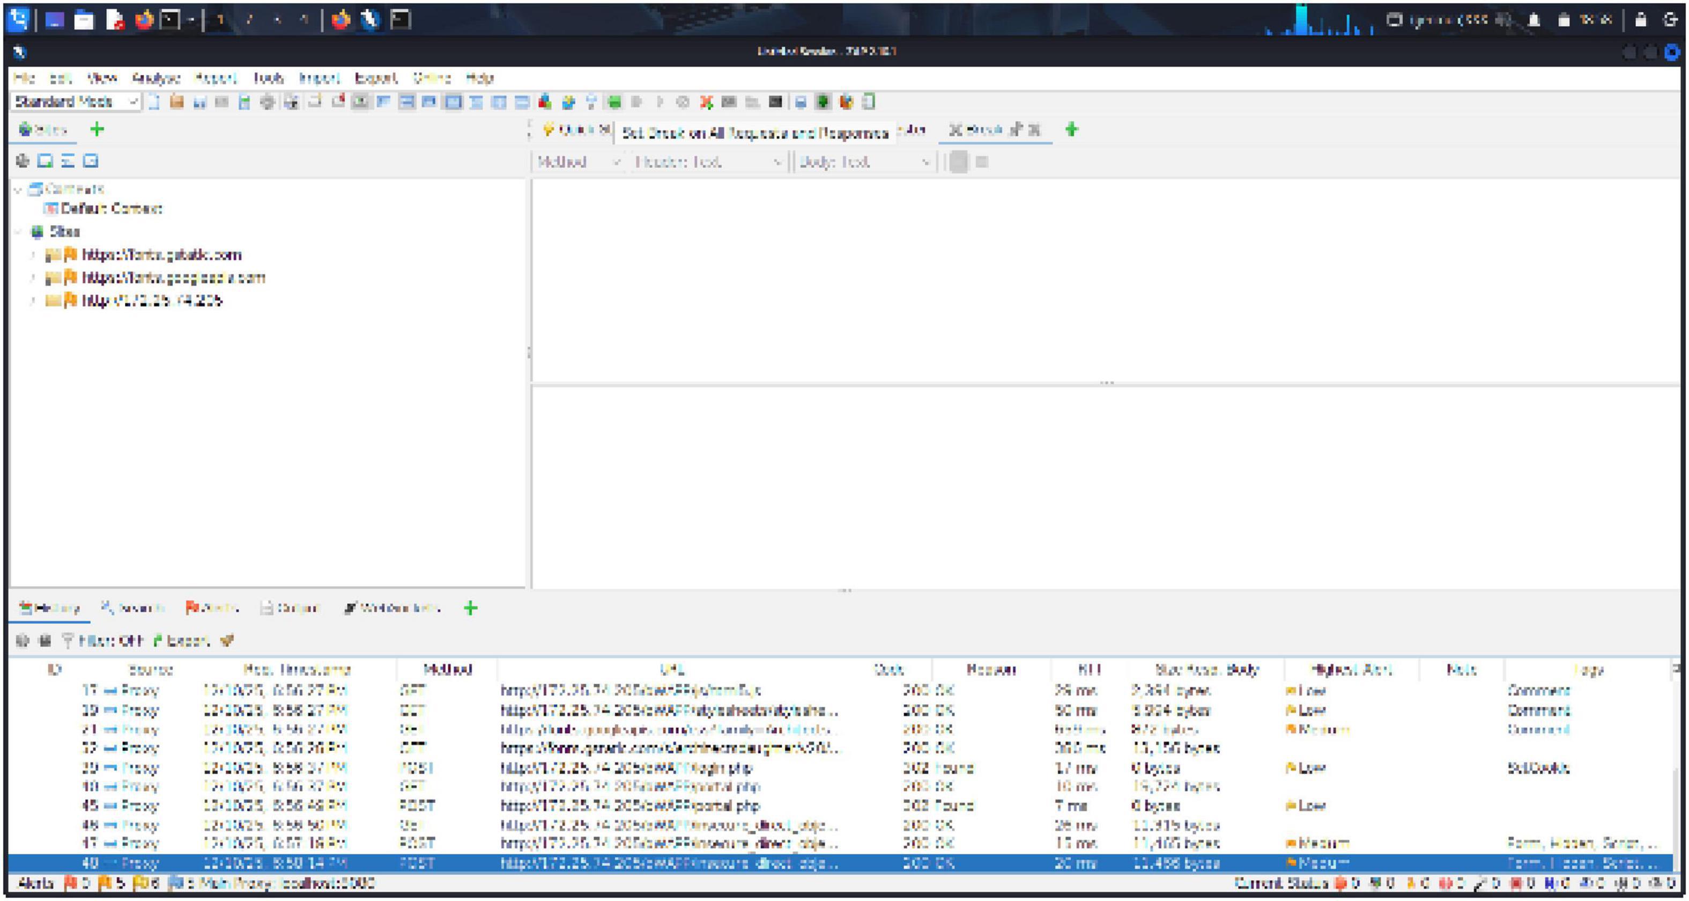The image size is (1689, 901).
Task: Open the Analyse menu
Action: (x=156, y=78)
